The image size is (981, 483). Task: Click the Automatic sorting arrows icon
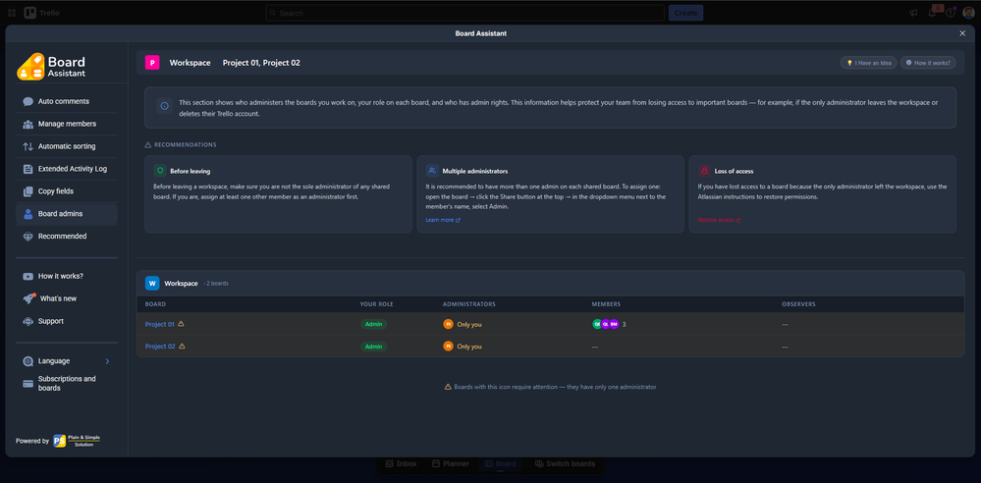coord(27,146)
